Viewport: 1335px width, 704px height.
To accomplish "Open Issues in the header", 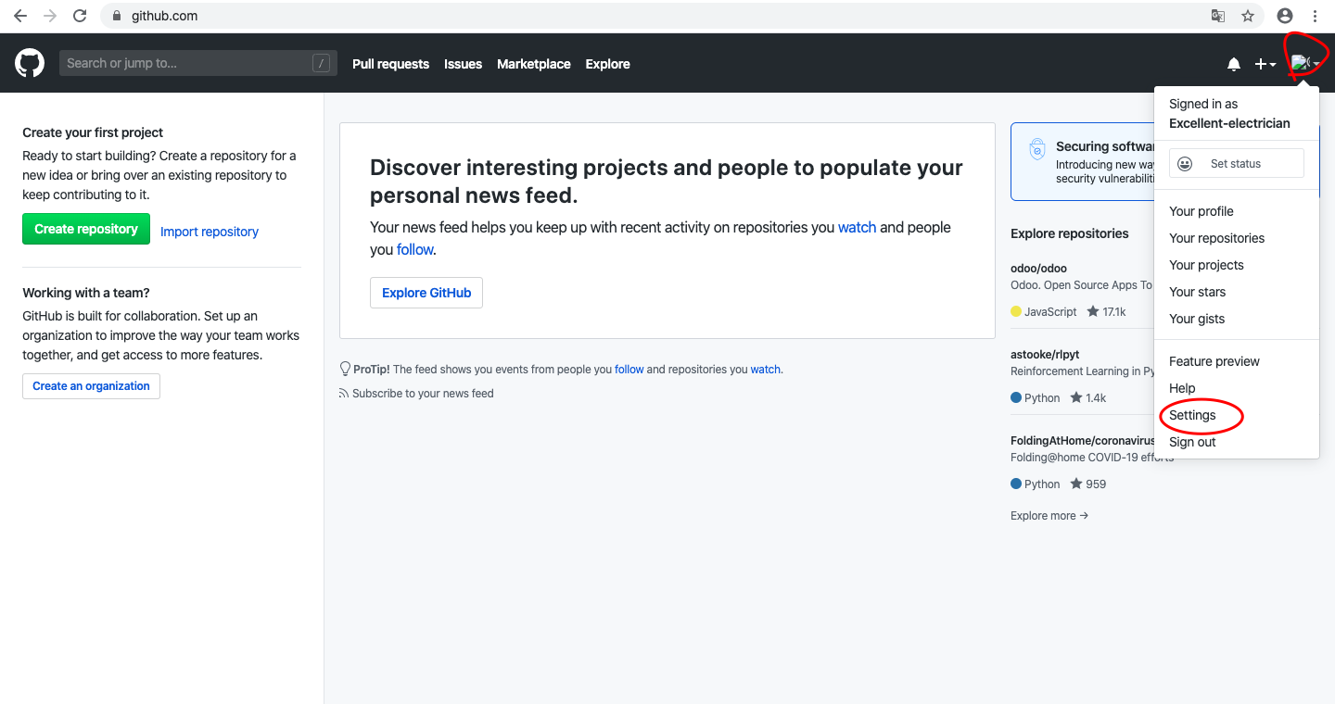I will (x=463, y=64).
